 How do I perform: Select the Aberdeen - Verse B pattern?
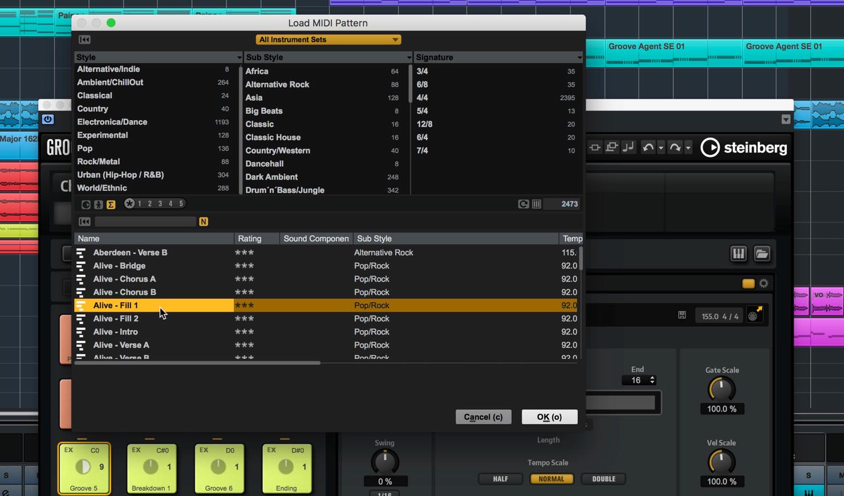click(x=326, y=253)
